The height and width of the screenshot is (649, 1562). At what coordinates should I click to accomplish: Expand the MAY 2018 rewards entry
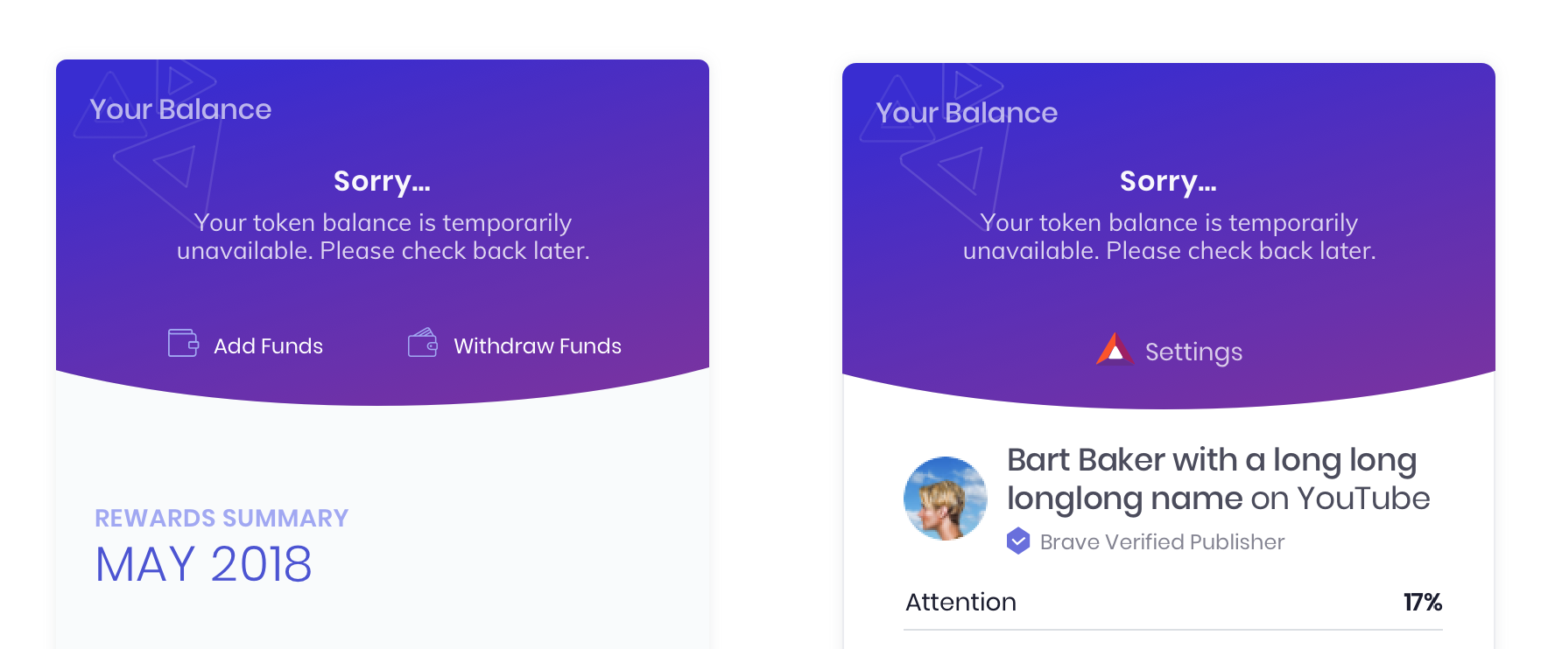pyautogui.click(x=203, y=565)
